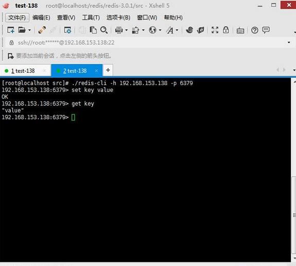Open the 编辑(E) menu
This screenshot has height=266, width=296.
(x=41, y=18)
